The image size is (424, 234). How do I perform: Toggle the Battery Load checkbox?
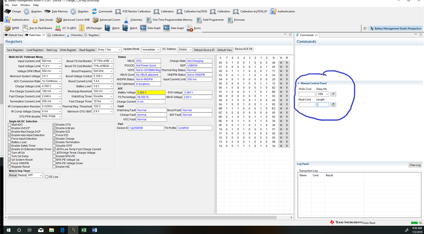pyautogui.click(x=10, y=142)
